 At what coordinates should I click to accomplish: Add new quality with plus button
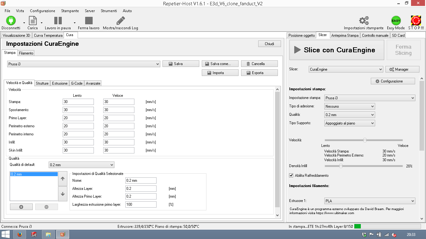tap(21, 207)
